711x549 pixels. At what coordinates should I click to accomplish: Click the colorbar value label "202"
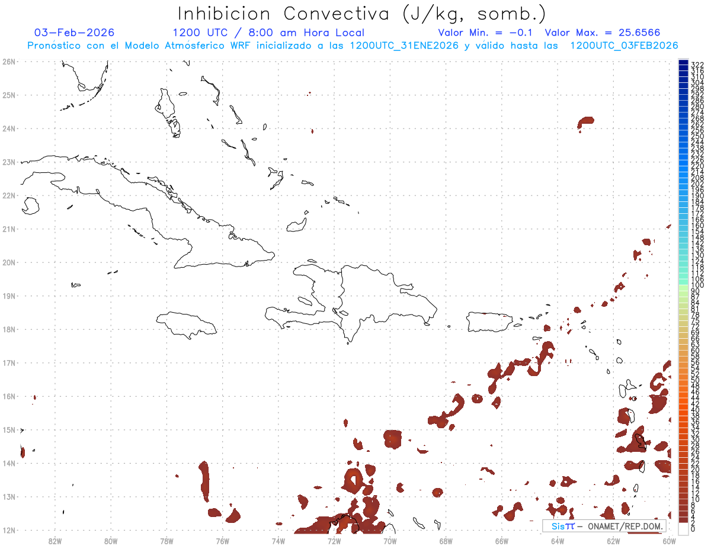point(697,184)
